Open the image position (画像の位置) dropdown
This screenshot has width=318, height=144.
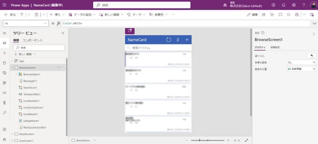click(x=302, y=69)
